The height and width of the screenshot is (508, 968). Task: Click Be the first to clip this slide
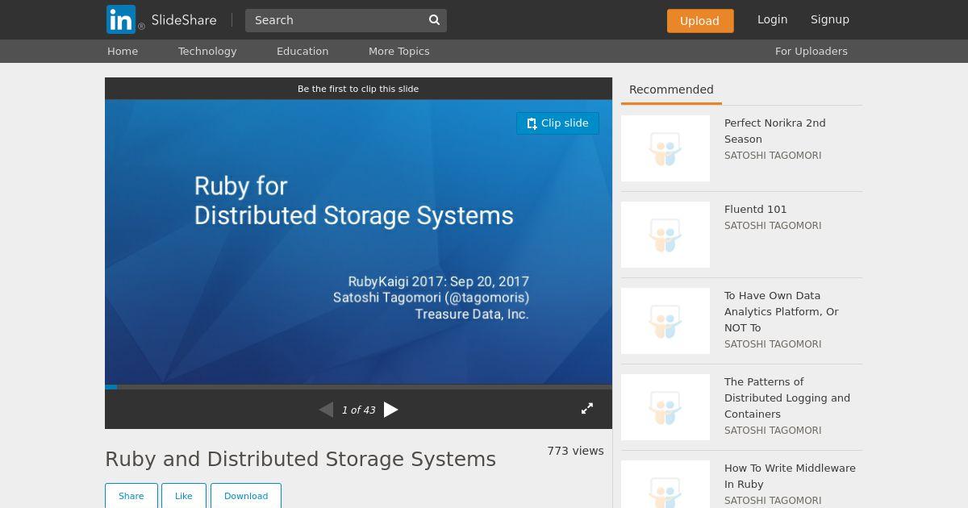(x=358, y=89)
